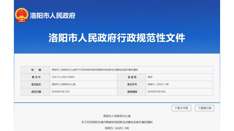Screen dimensions: 234x131
Task: Select the 有效性 label cell
Action: 132,77
